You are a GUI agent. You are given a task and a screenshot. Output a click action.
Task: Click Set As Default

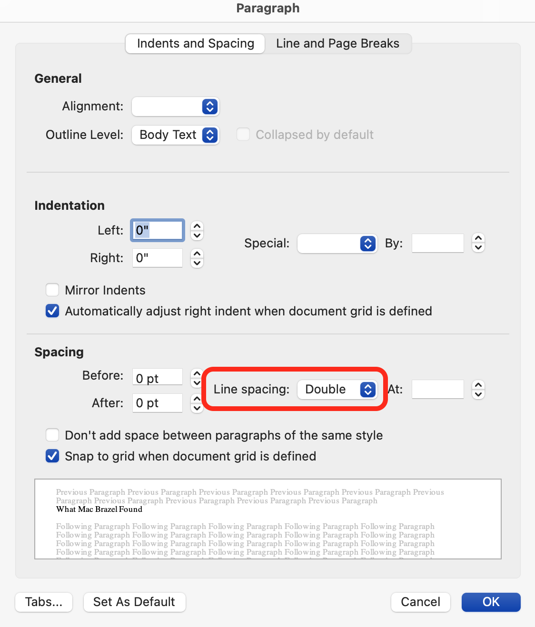point(134,602)
